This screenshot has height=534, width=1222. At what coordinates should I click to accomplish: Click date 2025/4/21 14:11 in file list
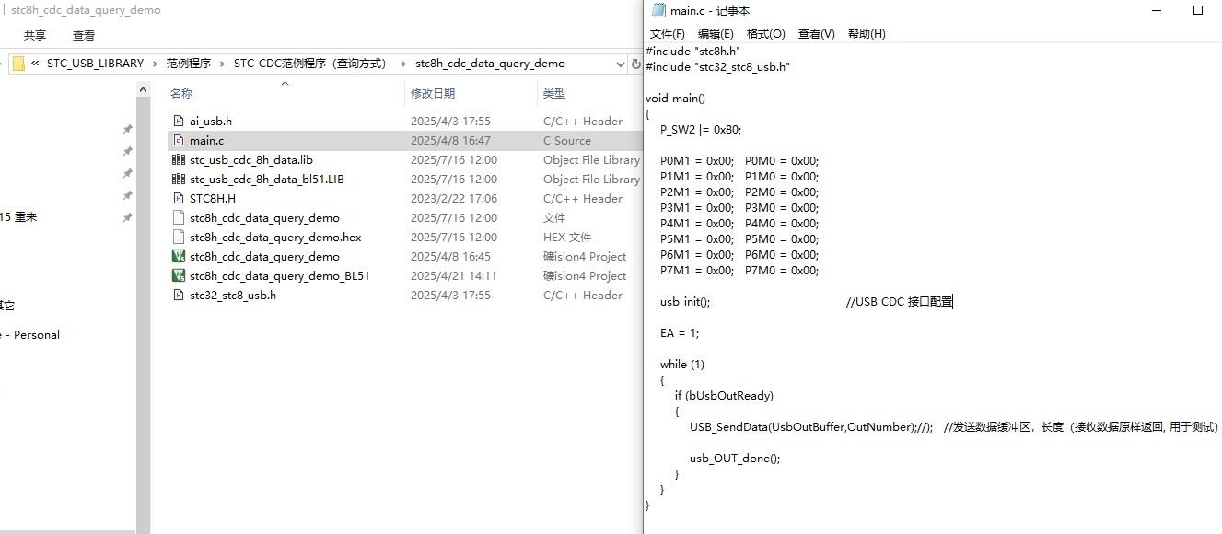click(x=454, y=275)
